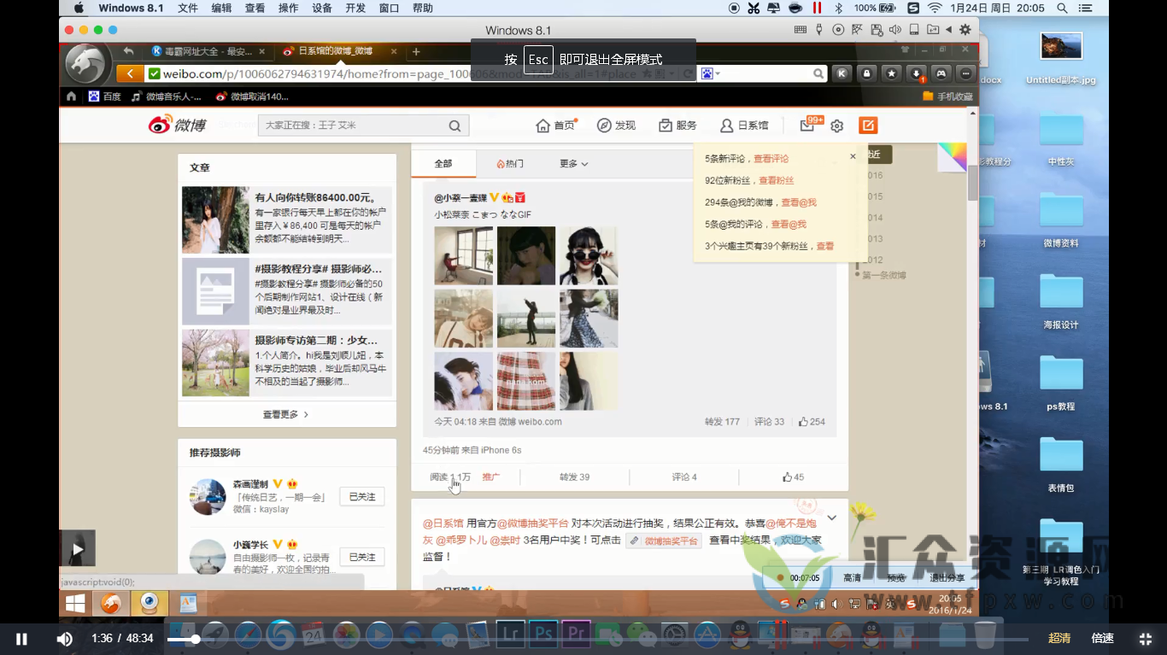The image size is (1167, 655).
Task: Expand the 更多 tab dropdown
Action: [x=572, y=163]
